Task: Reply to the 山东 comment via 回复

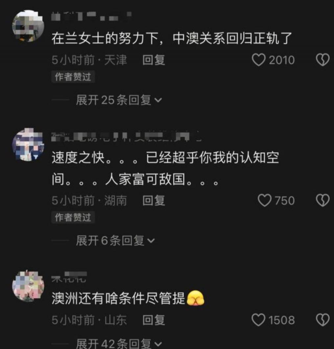Action: pyautogui.click(x=154, y=320)
